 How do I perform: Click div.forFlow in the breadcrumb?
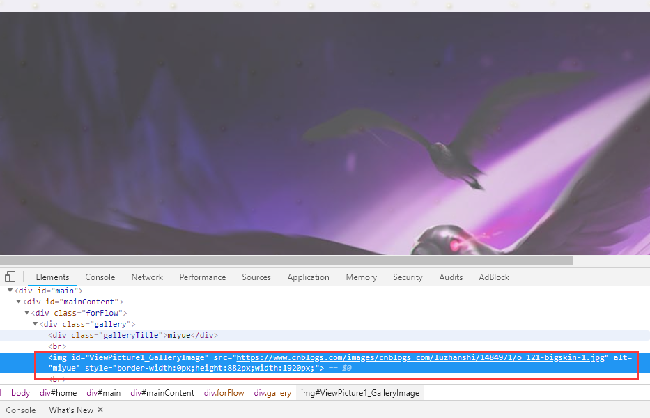pyautogui.click(x=224, y=393)
